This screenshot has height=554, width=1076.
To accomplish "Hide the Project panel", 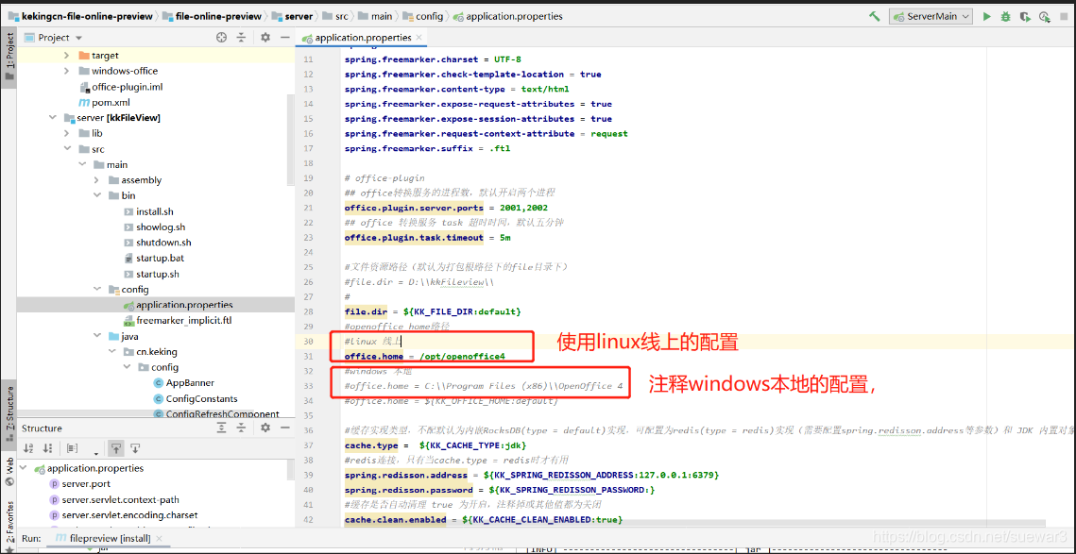I will [283, 38].
